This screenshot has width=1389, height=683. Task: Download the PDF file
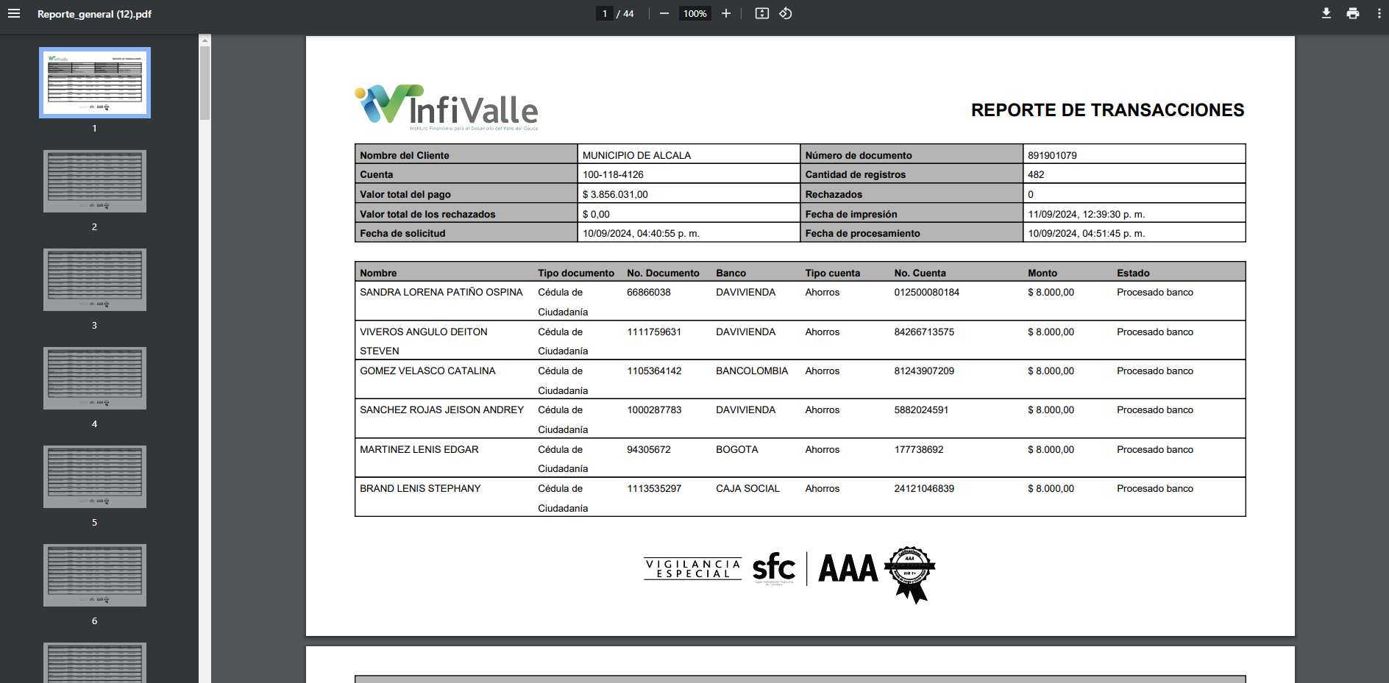[x=1326, y=13]
